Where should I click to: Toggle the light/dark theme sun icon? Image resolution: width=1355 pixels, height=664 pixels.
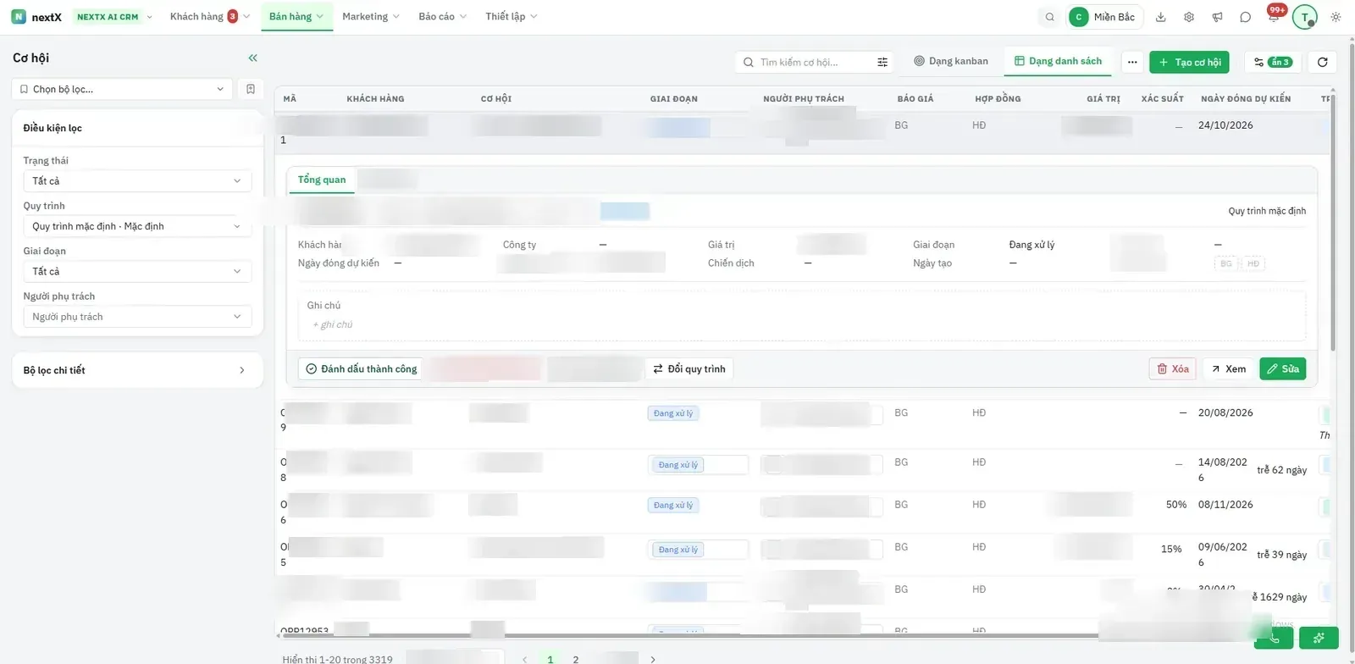tap(1336, 17)
